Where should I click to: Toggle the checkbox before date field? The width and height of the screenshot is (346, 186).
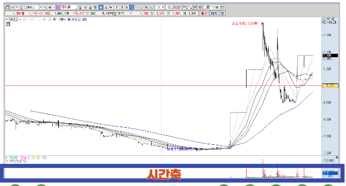click(205, 8)
